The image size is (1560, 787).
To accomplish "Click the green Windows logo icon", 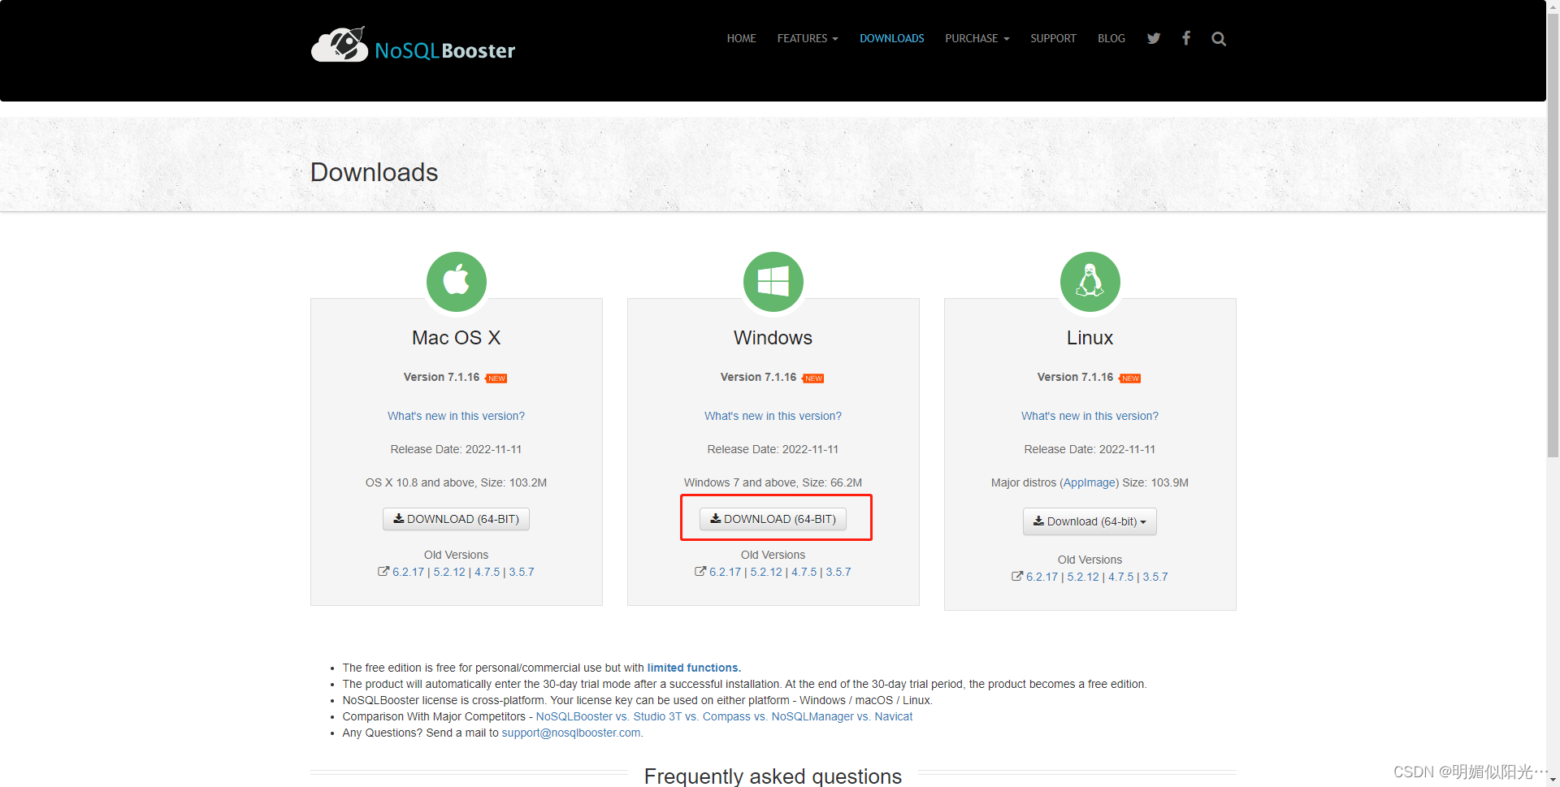I will click(773, 282).
